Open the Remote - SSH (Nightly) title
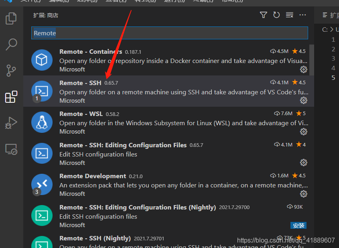Image resolution: width=339 pixels, height=248 pixels. (95, 238)
